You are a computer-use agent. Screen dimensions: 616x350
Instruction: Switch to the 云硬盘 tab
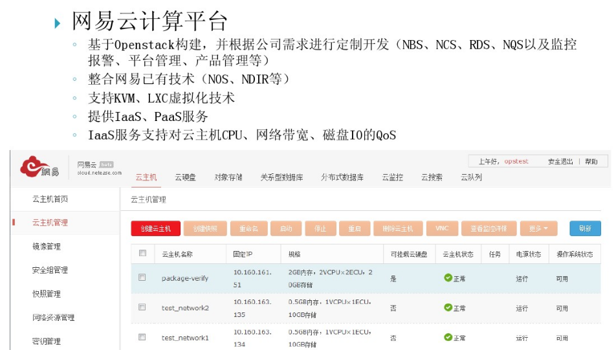click(x=186, y=177)
